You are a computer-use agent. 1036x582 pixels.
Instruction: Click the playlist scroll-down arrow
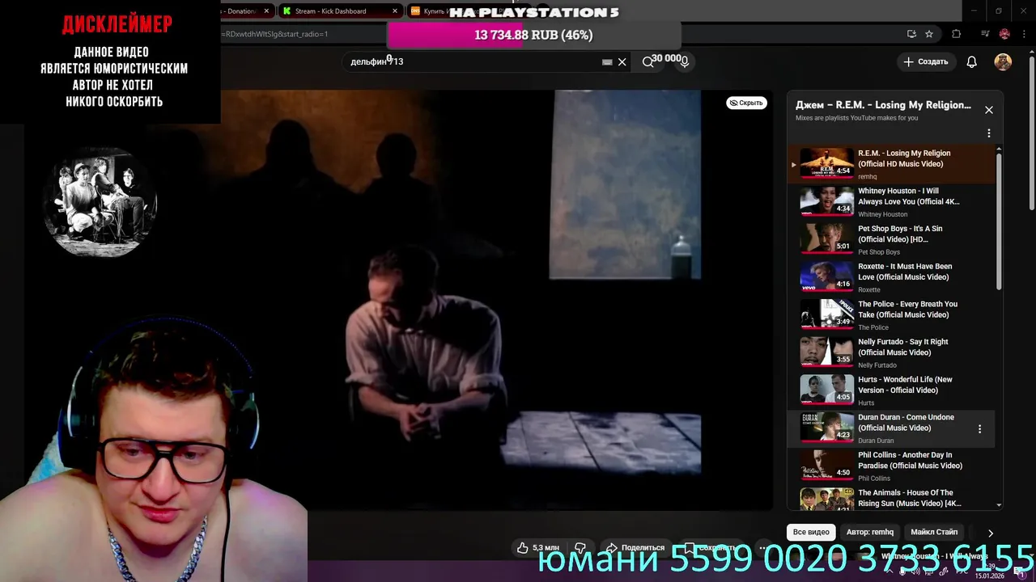999,505
